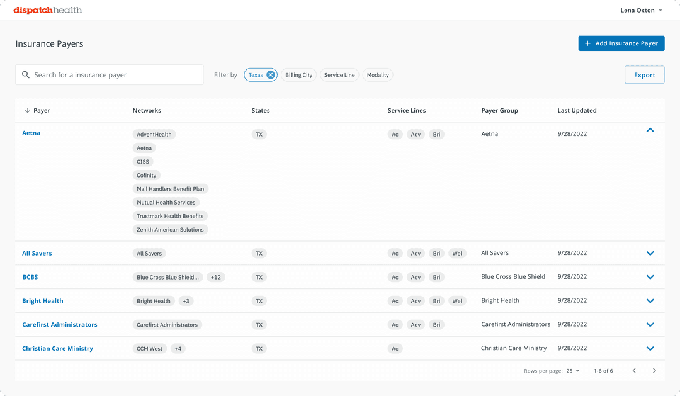Image resolution: width=680 pixels, height=396 pixels.
Task: Open the Modality filter
Action: [378, 75]
